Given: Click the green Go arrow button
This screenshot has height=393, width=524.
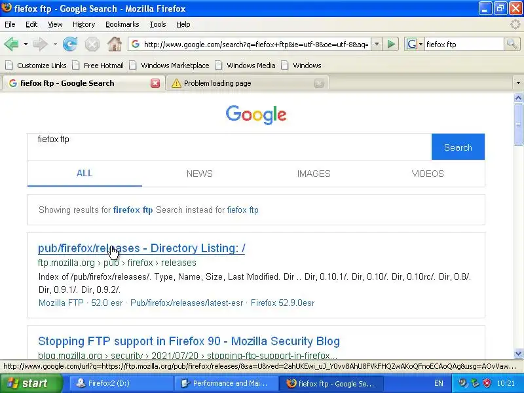Looking at the screenshot, I should pyautogui.click(x=391, y=44).
